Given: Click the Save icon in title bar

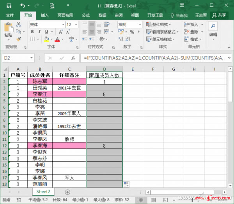Looking at the screenshot, I should pyautogui.click(x=9, y=6).
